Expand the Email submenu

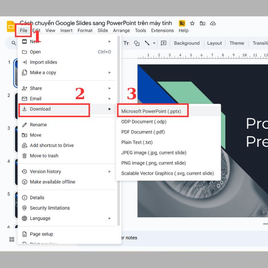67,99
